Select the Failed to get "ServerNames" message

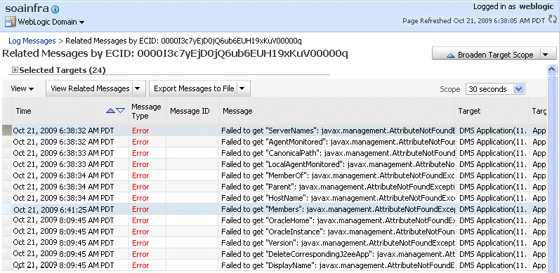(338, 131)
